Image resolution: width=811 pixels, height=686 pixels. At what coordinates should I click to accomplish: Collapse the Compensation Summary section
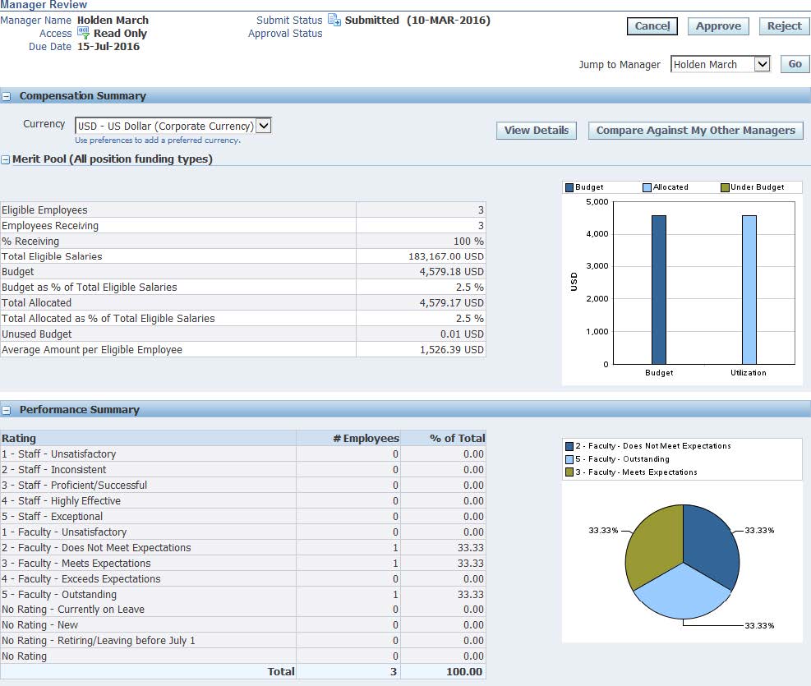(7, 96)
